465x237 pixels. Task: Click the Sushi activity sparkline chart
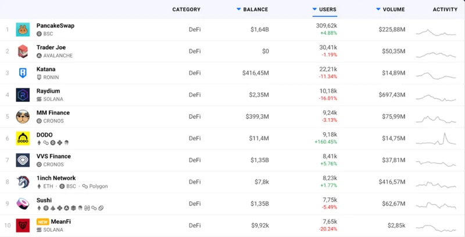click(436, 205)
